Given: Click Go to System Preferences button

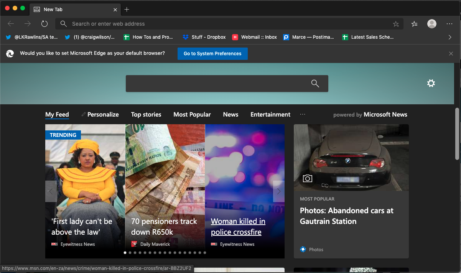Looking at the screenshot, I should (x=212, y=54).
